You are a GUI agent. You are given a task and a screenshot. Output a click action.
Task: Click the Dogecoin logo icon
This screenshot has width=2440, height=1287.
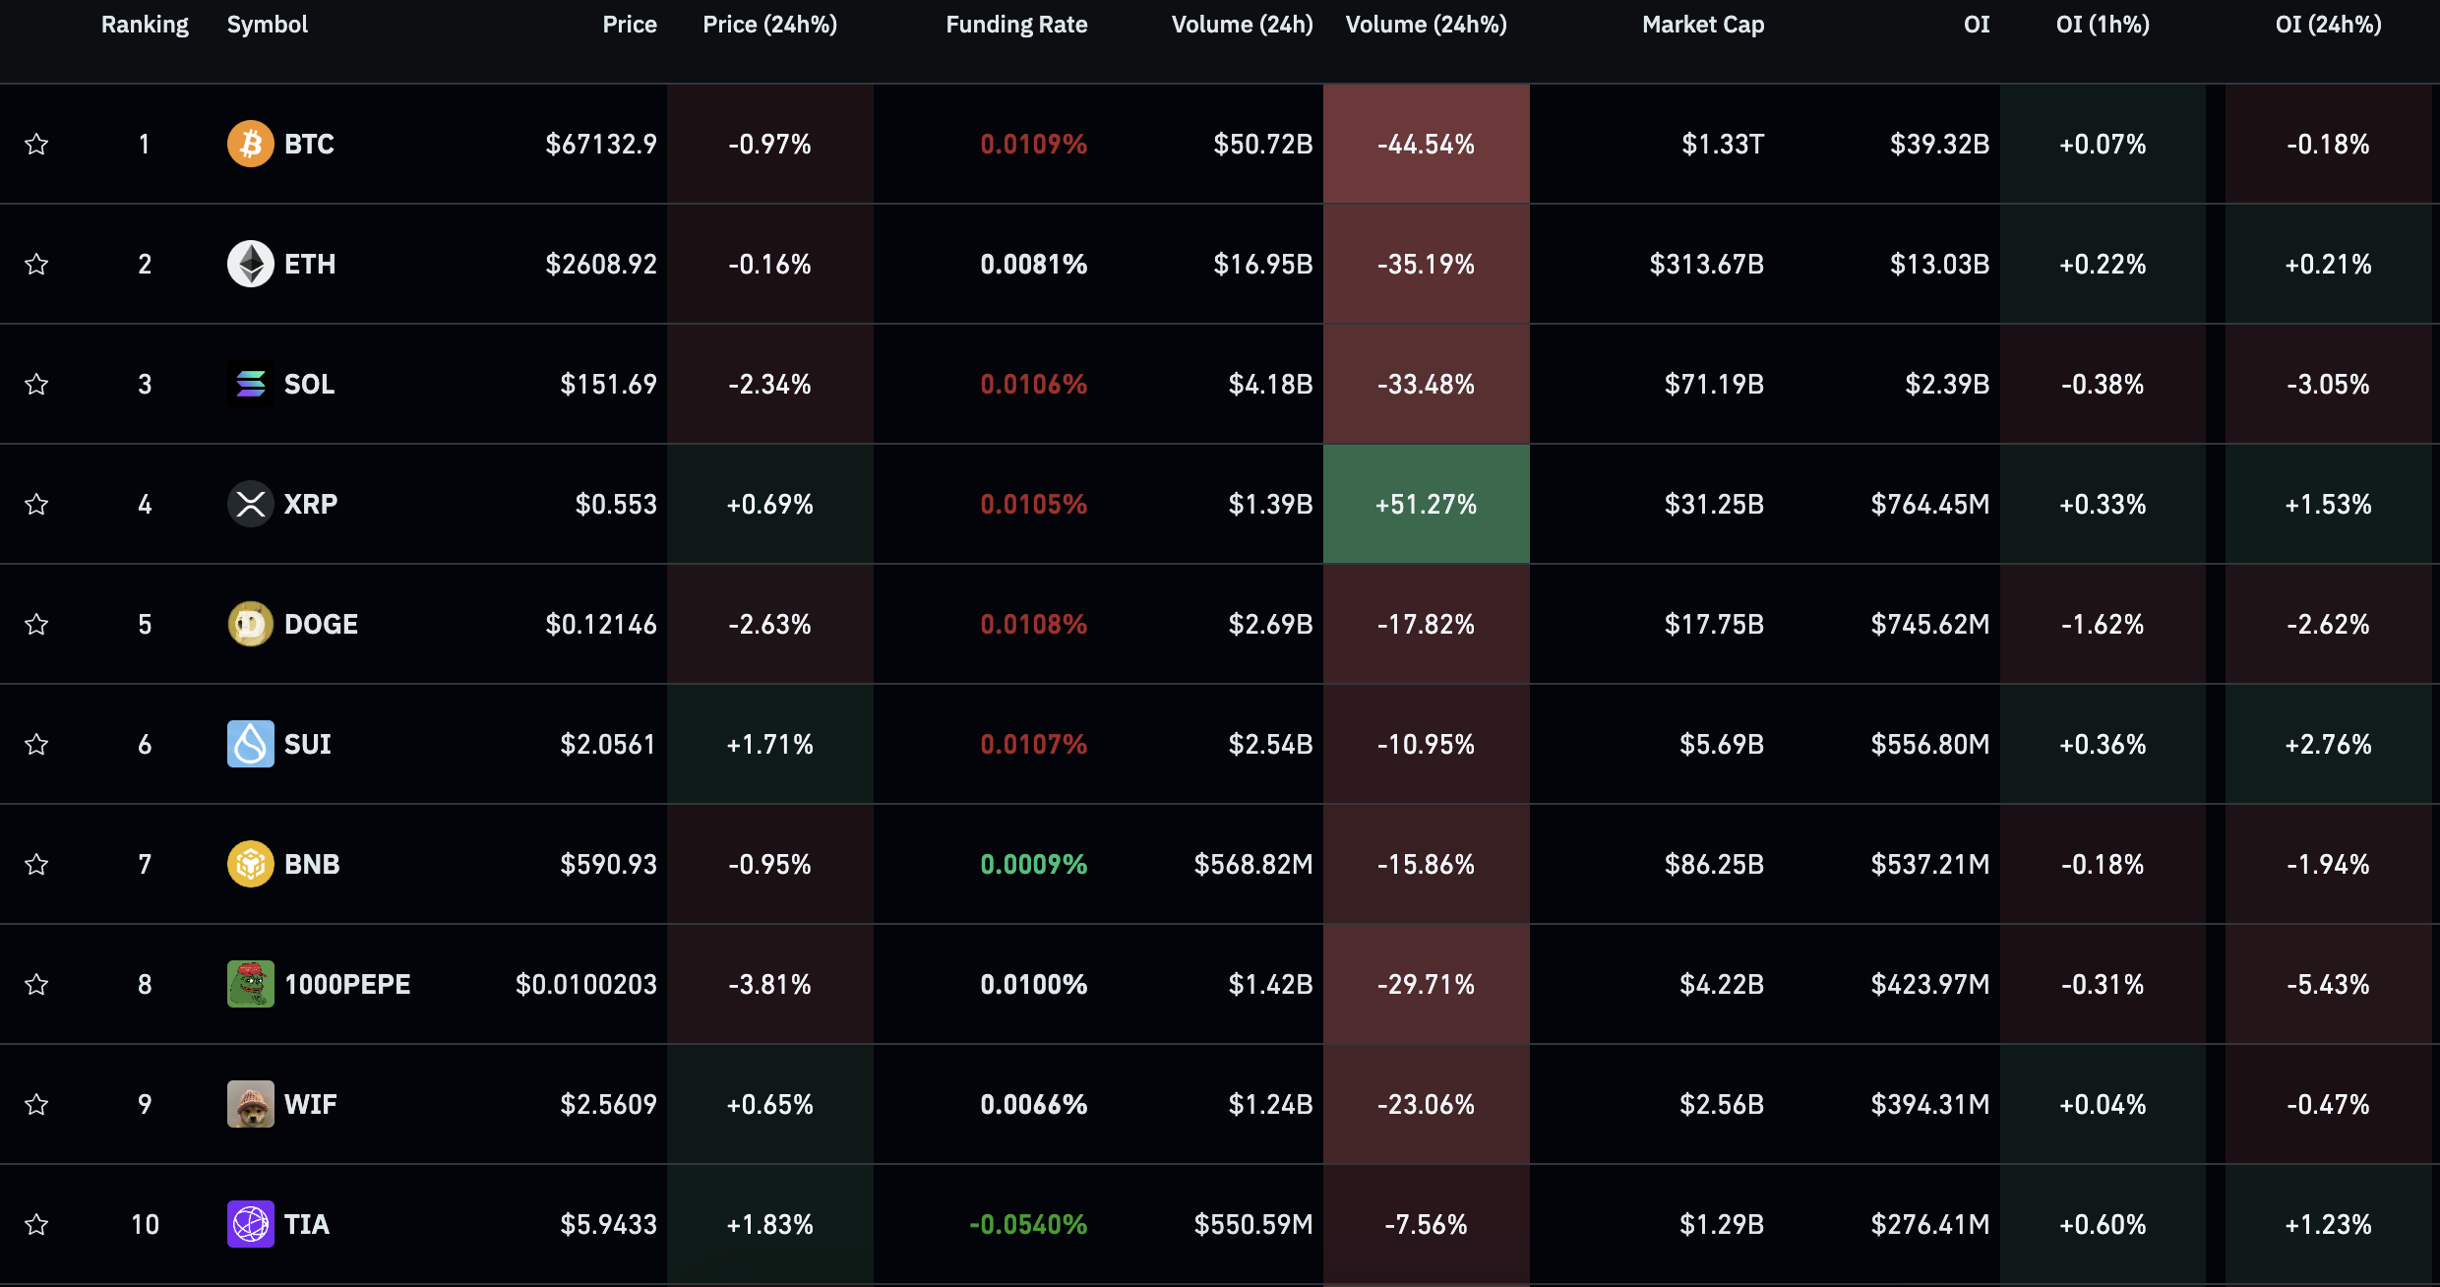tap(250, 624)
